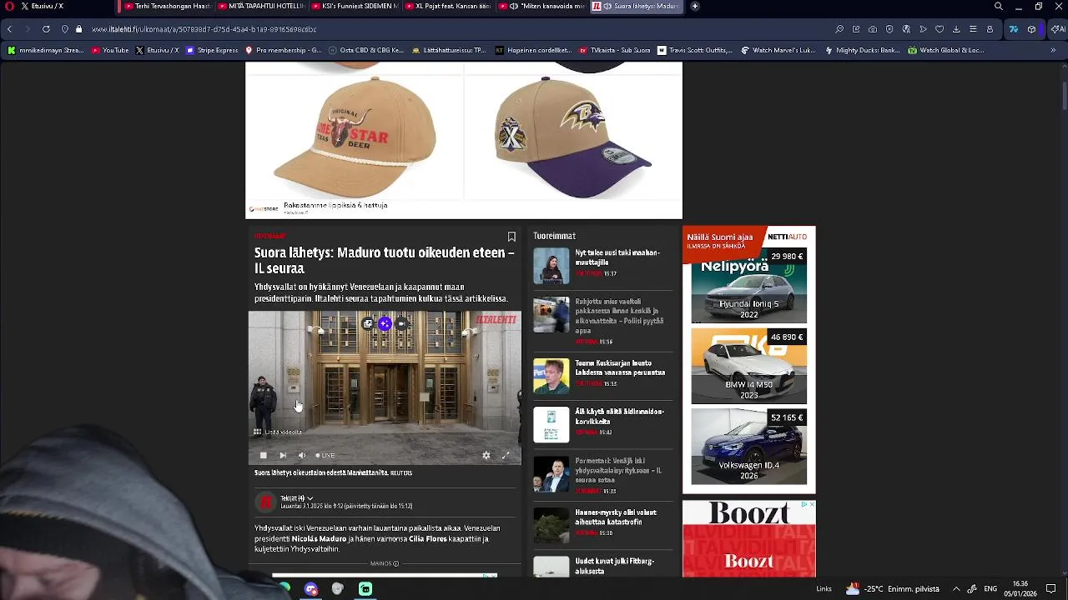This screenshot has width=1068, height=600.
Task: Click the Lone Star Texas Deer cap image
Action: pos(355,137)
